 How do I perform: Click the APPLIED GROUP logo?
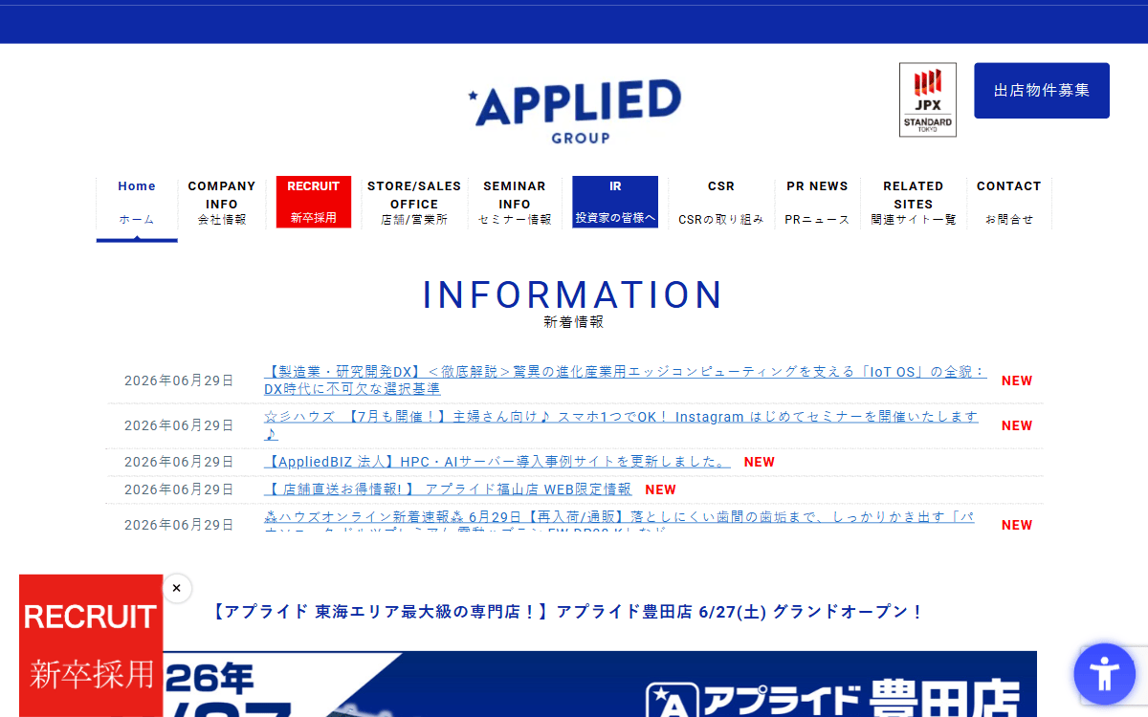[x=574, y=111]
